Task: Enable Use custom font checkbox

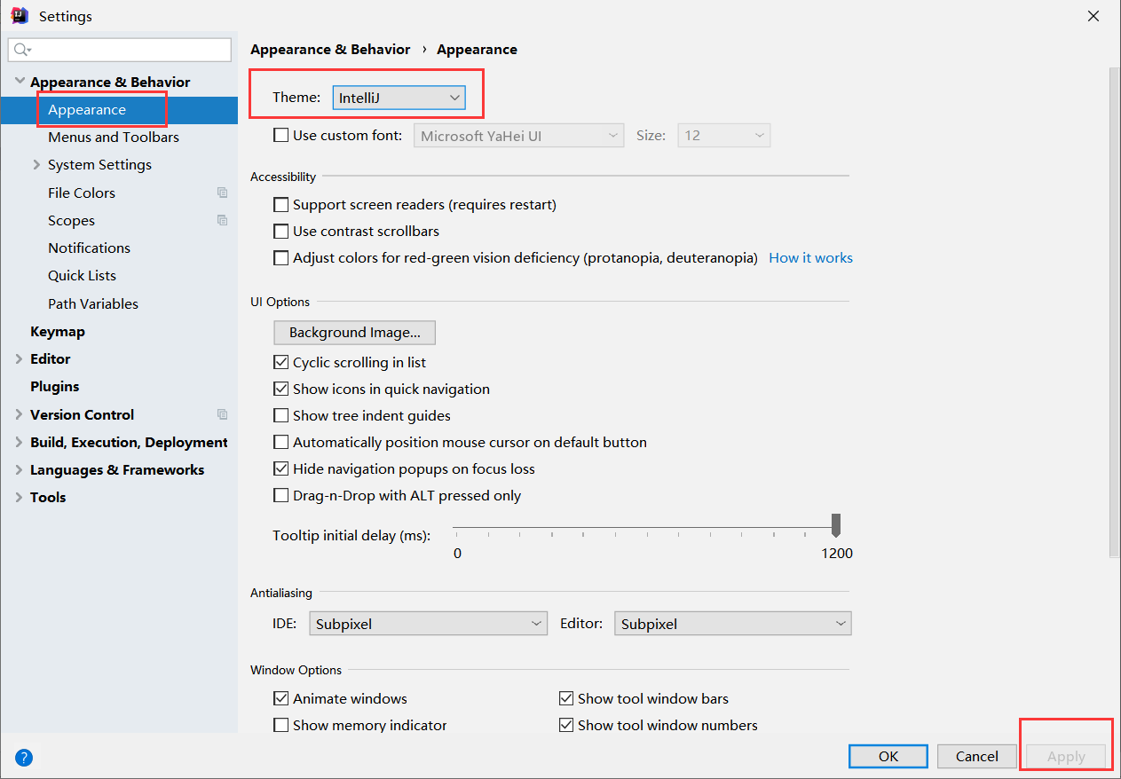Action: pyautogui.click(x=280, y=136)
